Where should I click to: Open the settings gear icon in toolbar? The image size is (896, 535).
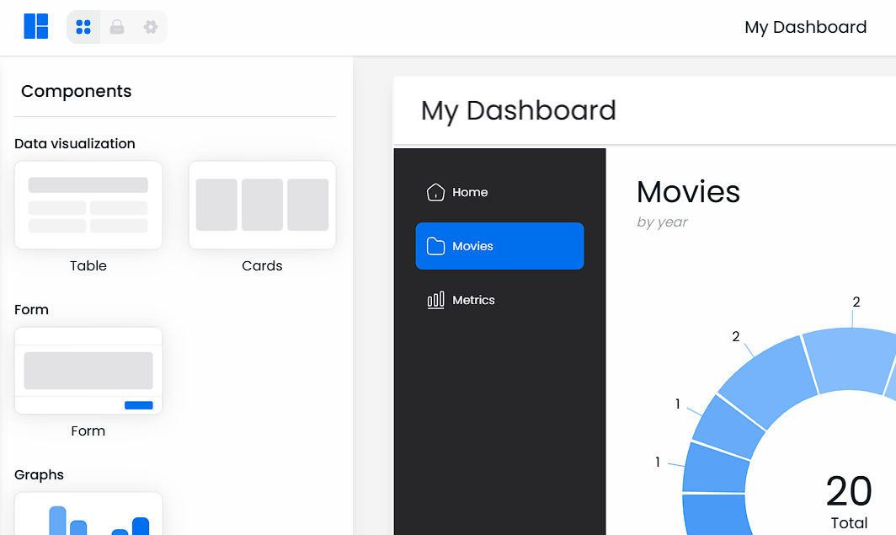pyautogui.click(x=150, y=27)
